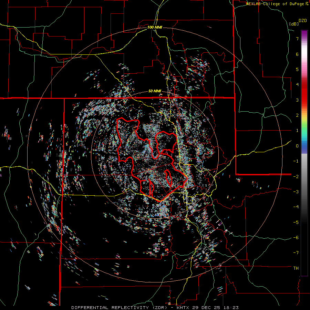The width and height of the screenshot is (310, 310).
Task: Click the -6 value on the color scale
Action: (296, 238)
